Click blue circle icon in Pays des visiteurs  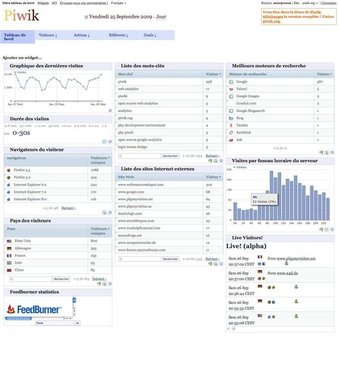pyautogui.click(x=110, y=283)
